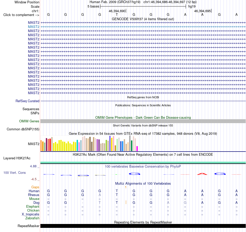246x232 pixels.
Task: Click 'Repeating Elements by RepeatMasker' title
Action: point(143,222)
